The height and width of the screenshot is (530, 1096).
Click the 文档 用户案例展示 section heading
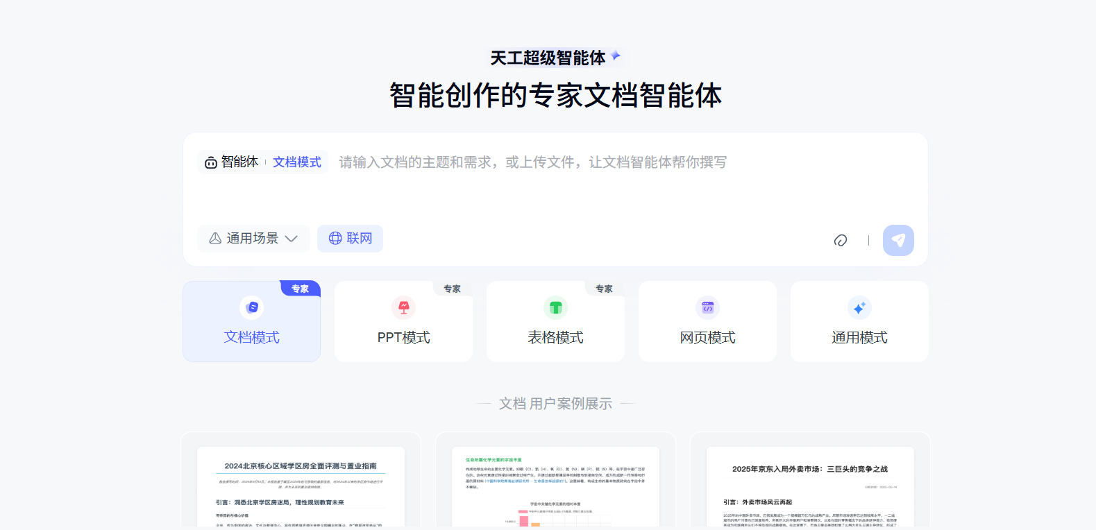[555, 404]
